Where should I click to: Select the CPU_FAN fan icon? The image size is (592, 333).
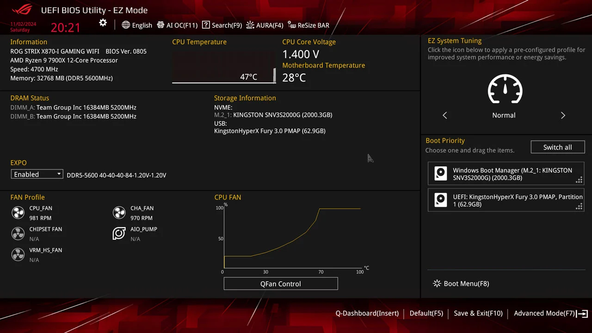point(18,212)
